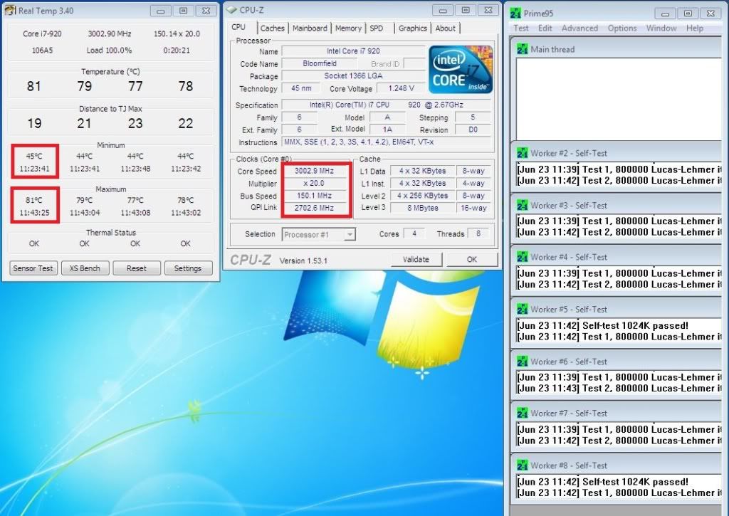Image resolution: width=729 pixels, height=516 pixels.
Task: Click the 150.14 x 20.0 readout in Real Temp
Action: click(x=177, y=33)
